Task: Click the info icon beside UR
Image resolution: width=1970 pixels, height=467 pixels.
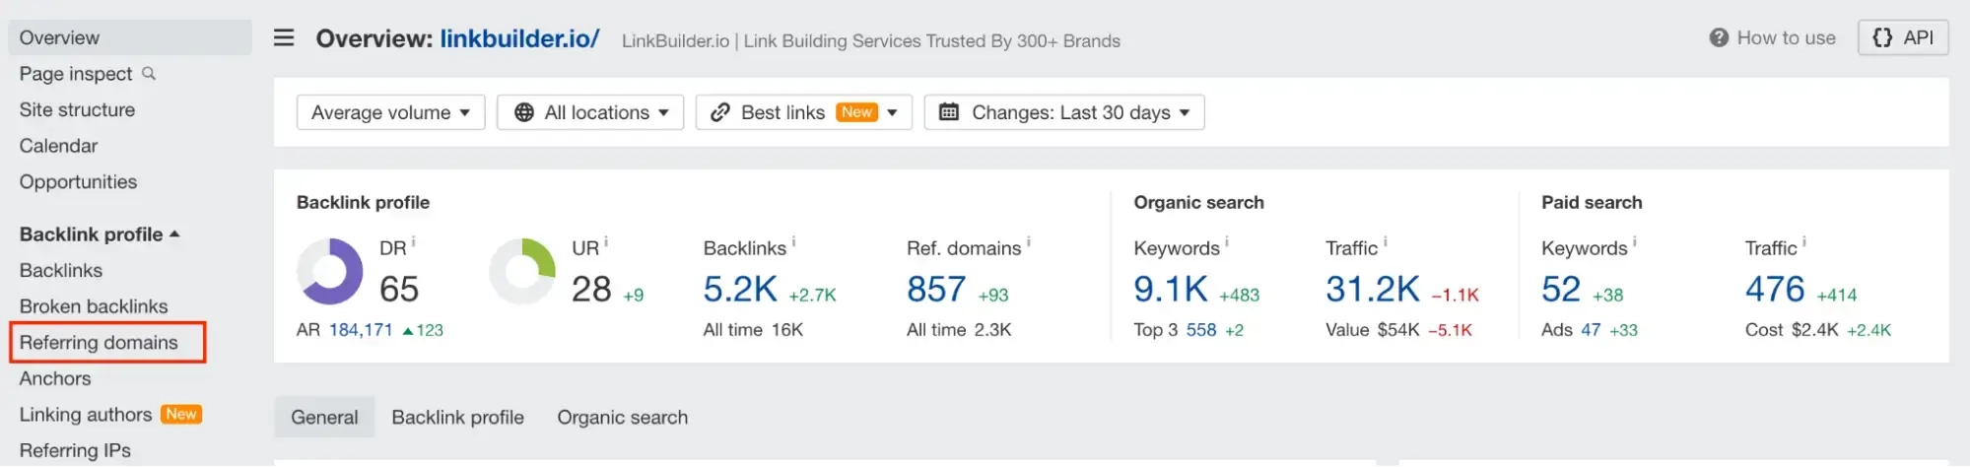Action: tap(606, 242)
